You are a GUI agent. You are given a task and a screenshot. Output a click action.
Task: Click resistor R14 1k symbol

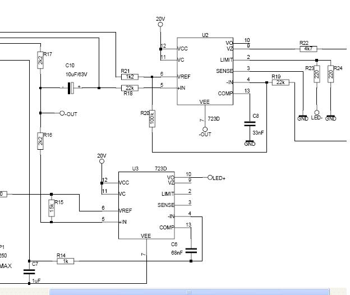[x=65, y=261]
